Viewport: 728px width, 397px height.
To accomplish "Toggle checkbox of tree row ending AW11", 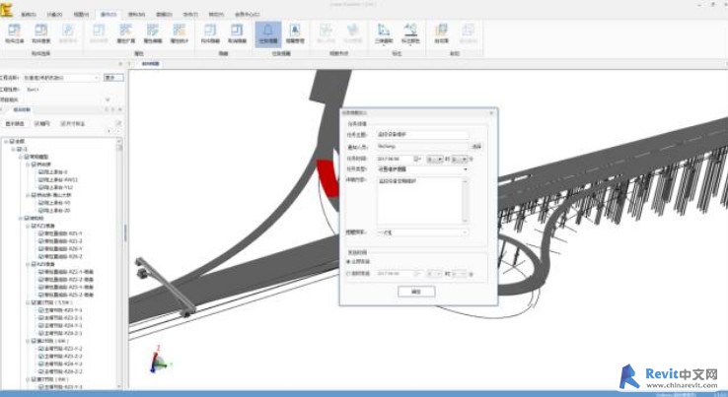I will [x=40, y=180].
